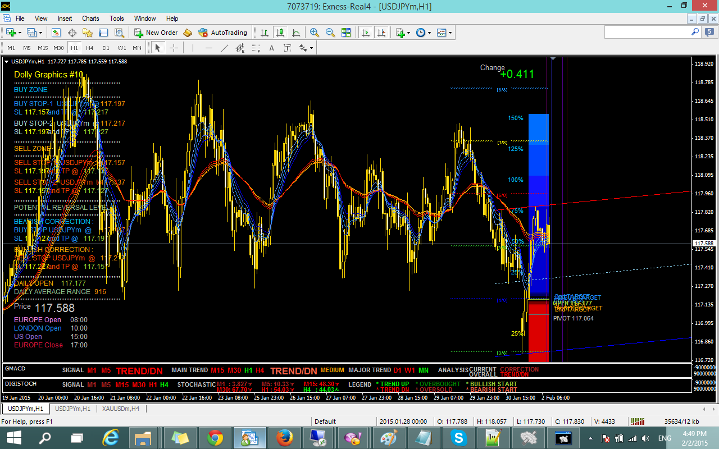Expand the Periods dropdown arrow

click(430, 33)
